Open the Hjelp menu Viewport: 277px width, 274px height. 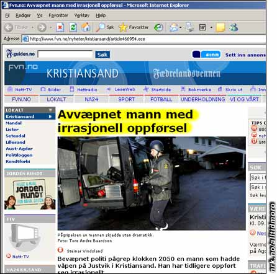(x=101, y=15)
